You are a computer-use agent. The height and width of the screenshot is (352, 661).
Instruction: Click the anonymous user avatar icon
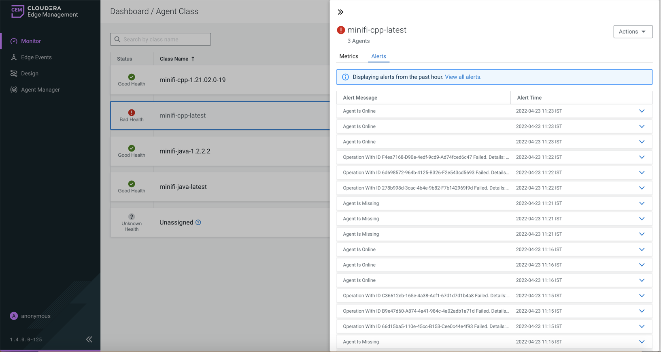[14, 316]
